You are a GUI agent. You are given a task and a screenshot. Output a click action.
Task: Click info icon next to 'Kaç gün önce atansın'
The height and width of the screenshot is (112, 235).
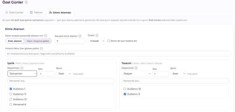pyautogui.click(x=80, y=36)
